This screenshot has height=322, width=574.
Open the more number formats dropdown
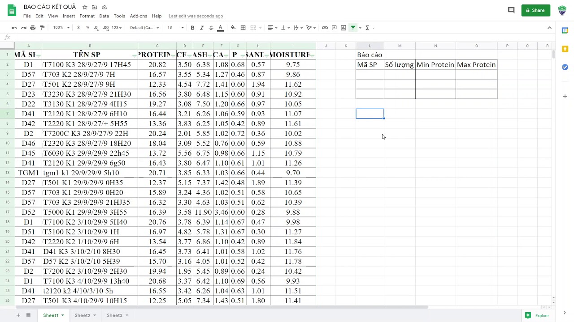[117, 28]
